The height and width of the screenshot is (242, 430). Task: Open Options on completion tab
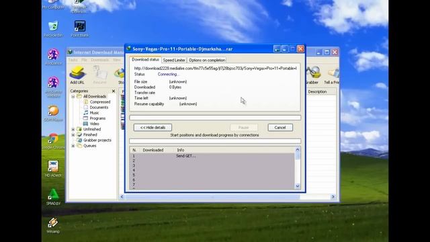207,60
